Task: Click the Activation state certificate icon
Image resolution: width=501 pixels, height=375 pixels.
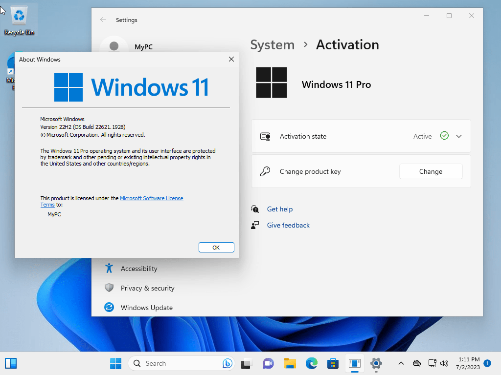Action: (265, 137)
